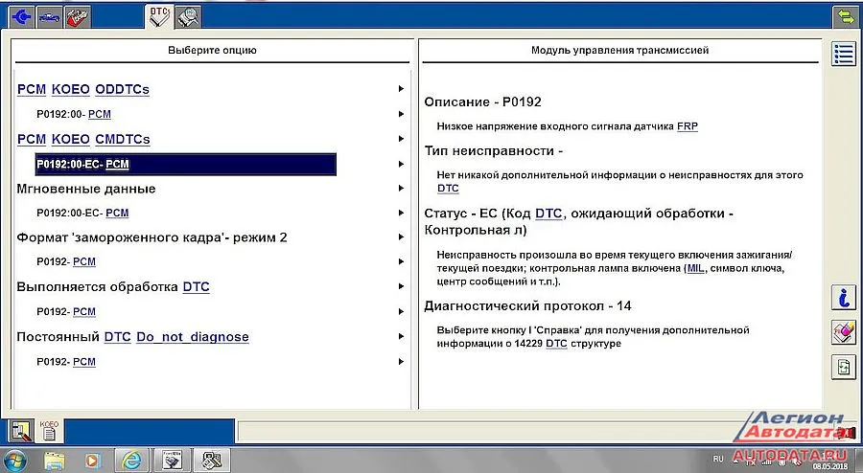
Task: Click the tools app icon right of Ford IDS on the taskbar
Action: point(211,460)
